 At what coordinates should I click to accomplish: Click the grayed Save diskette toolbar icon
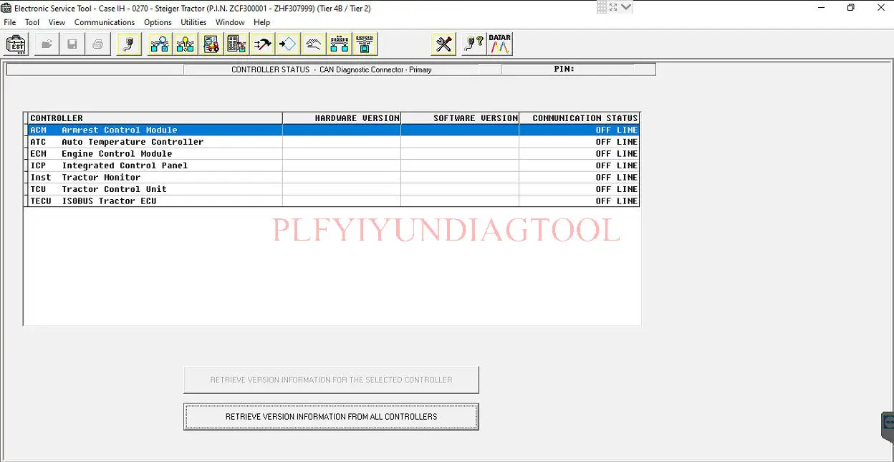tap(72, 44)
